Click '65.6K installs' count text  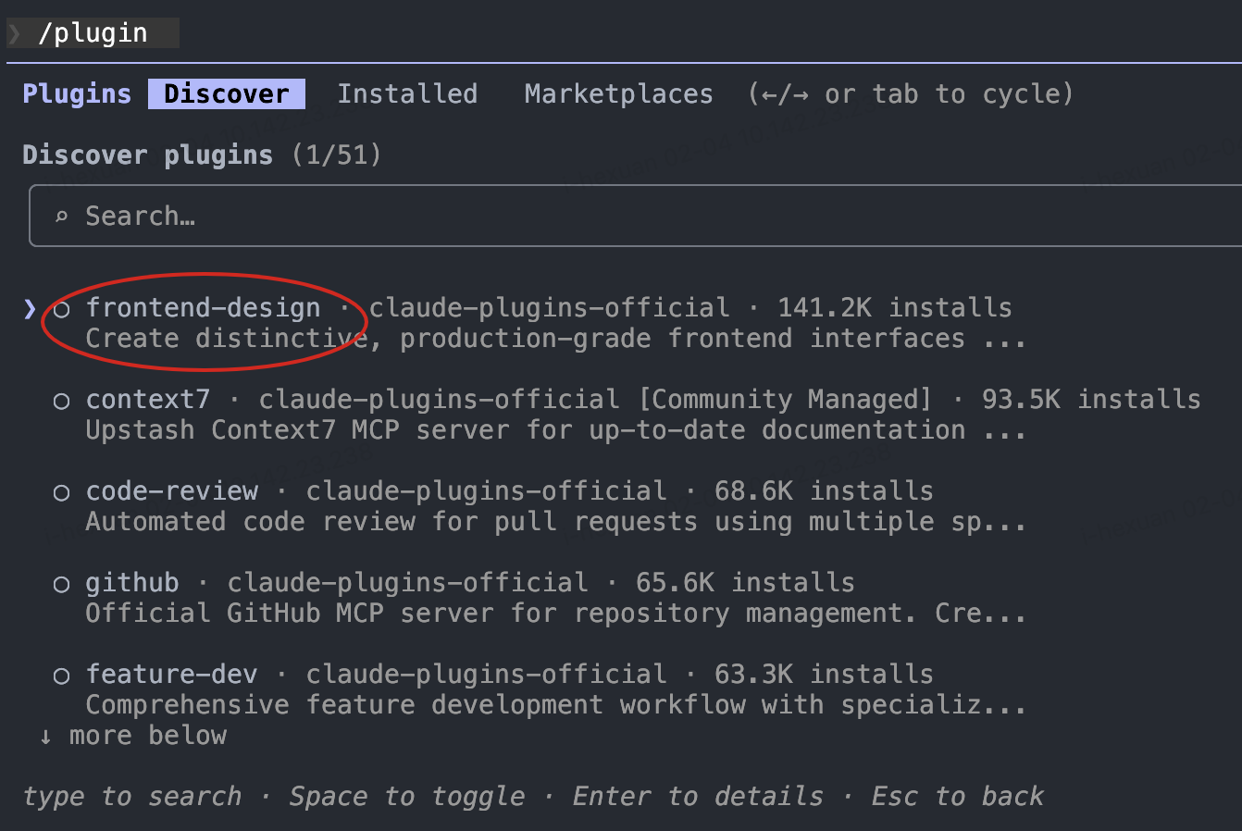coord(745,582)
